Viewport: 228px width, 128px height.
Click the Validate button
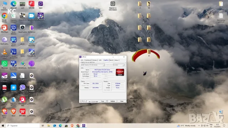pyautogui.click(x=113, y=101)
